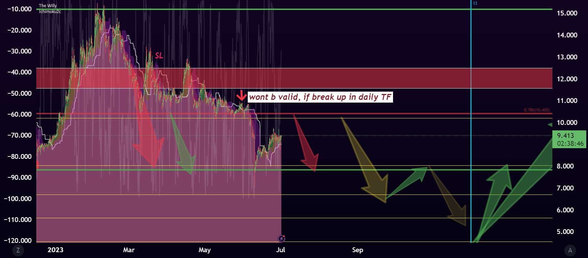Viewport: 588px width, 258px height.
Task: Click the −120.000 left scale value
Action: (18, 241)
